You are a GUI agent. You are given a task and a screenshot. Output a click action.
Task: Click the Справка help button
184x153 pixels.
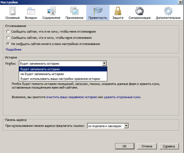tap(169, 146)
